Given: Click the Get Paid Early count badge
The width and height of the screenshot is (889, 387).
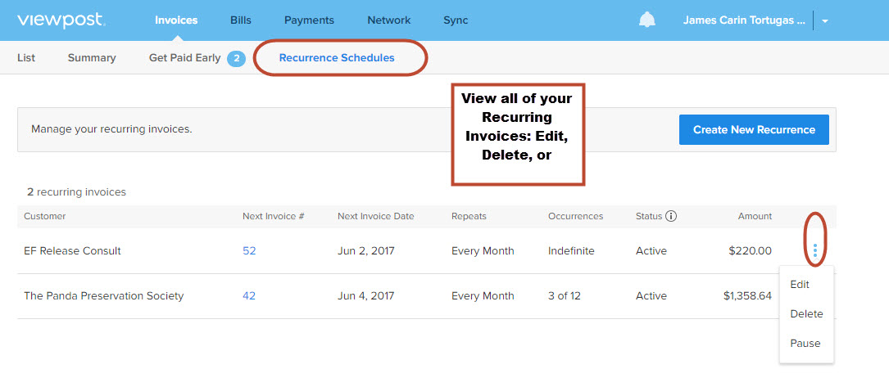Looking at the screenshot, I should click(236, 58).
